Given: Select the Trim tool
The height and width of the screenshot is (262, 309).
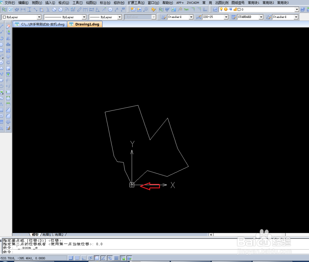Looking at the screenshot, I should click(8, 80).
